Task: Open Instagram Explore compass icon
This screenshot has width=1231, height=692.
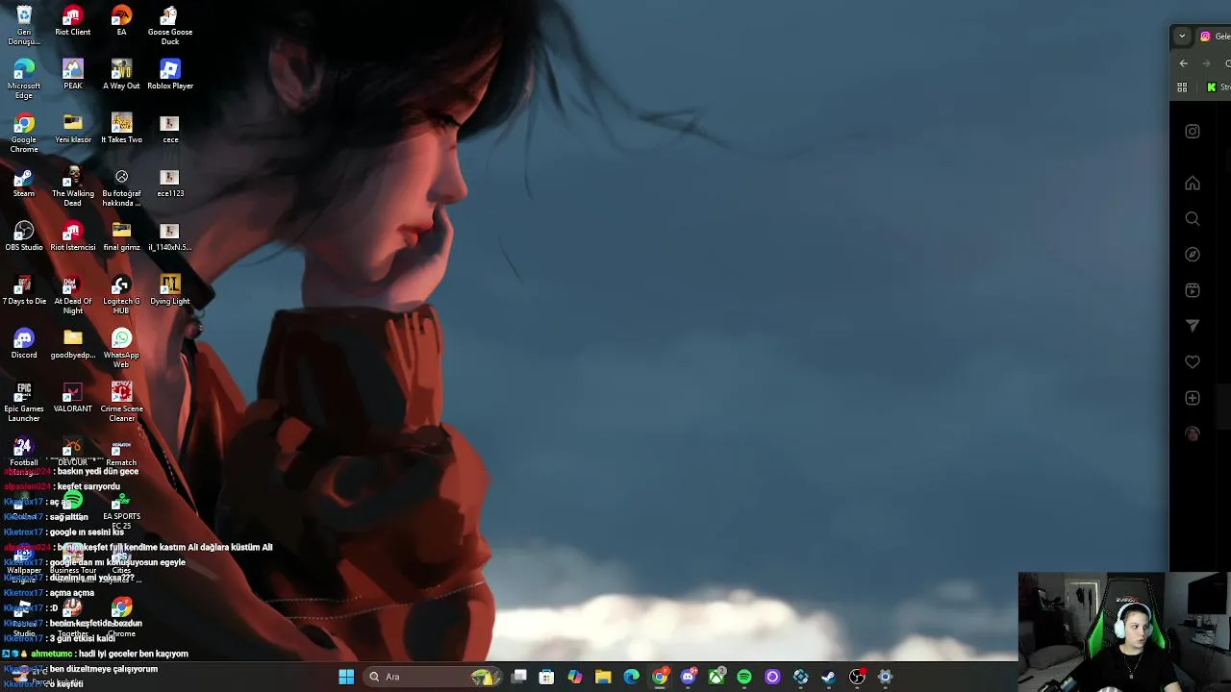Action: click(x=1193, y=255)
